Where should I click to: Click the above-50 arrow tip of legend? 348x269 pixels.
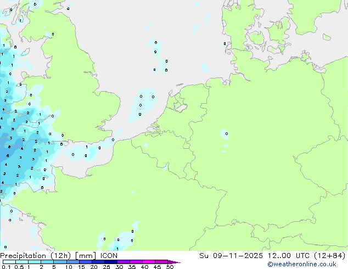coord(174,262)
